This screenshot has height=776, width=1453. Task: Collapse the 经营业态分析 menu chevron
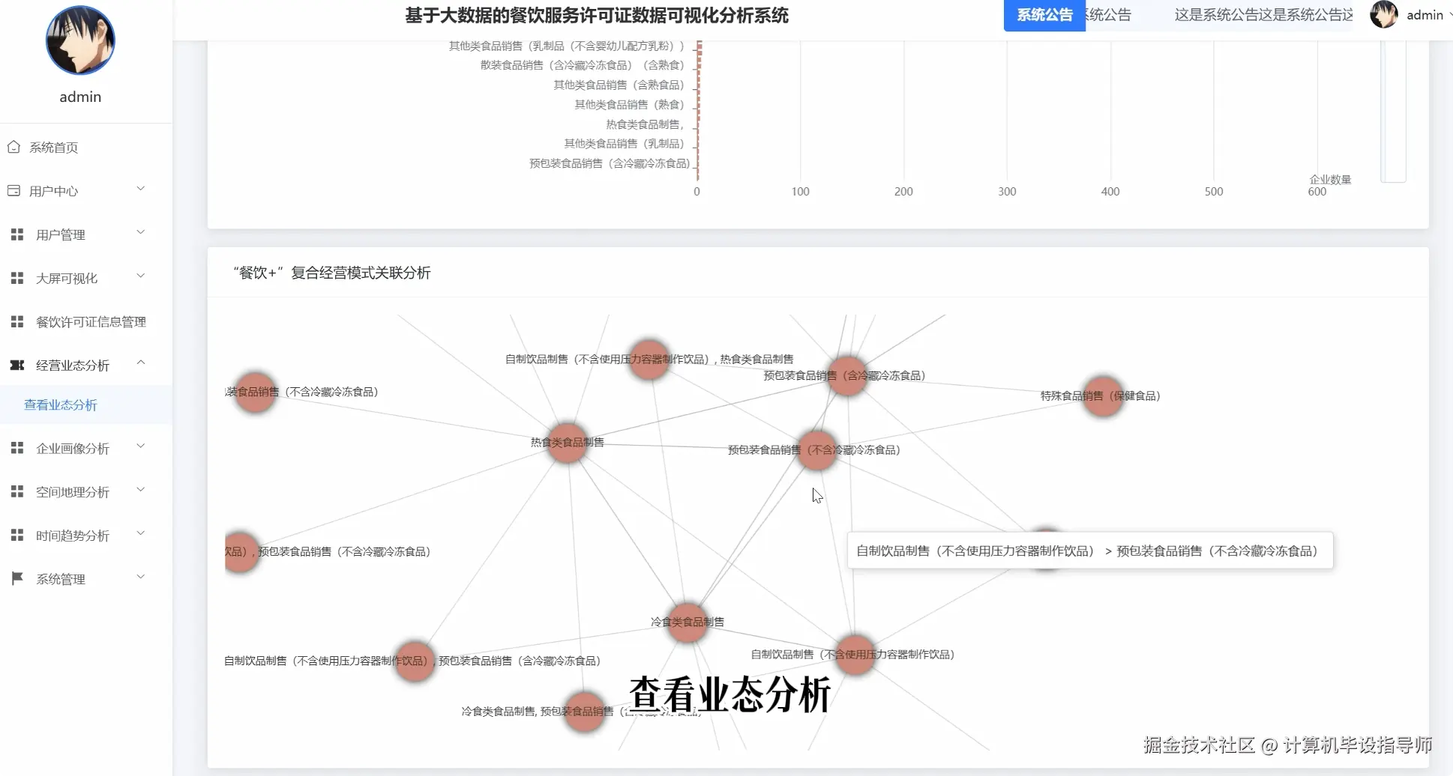[140, 363]
